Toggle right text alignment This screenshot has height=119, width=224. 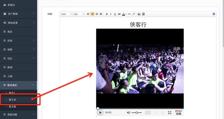pyautogui.click(x=97, y=14)
